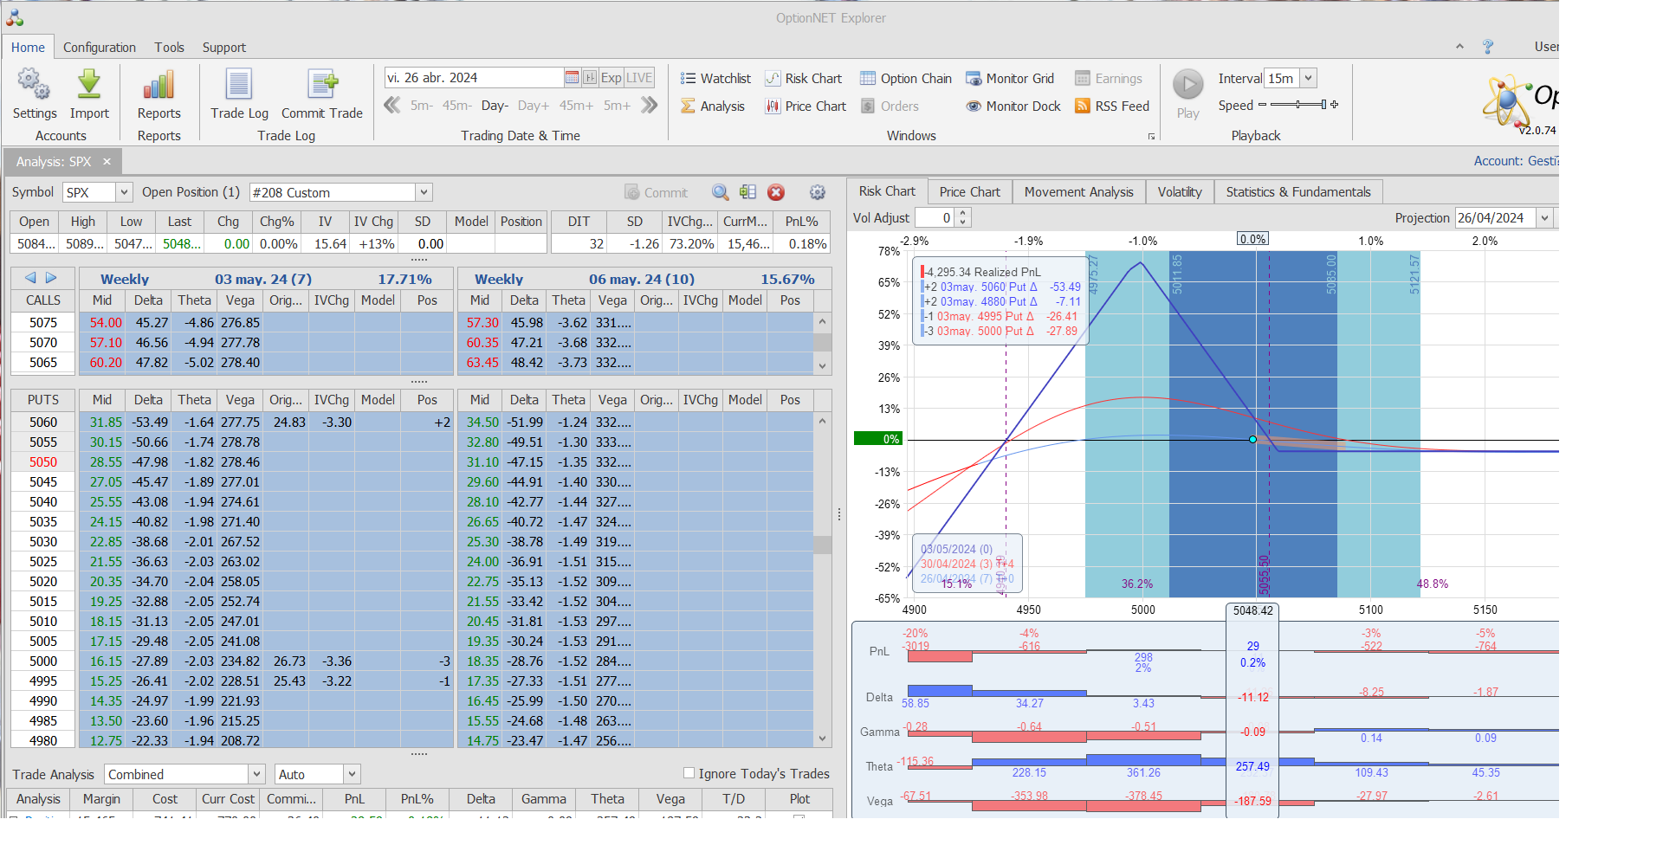Image resolution: width=1663 pixels, height=858 pixels.
Task: Open the RSS Feed window
Action: (1112, 106)
